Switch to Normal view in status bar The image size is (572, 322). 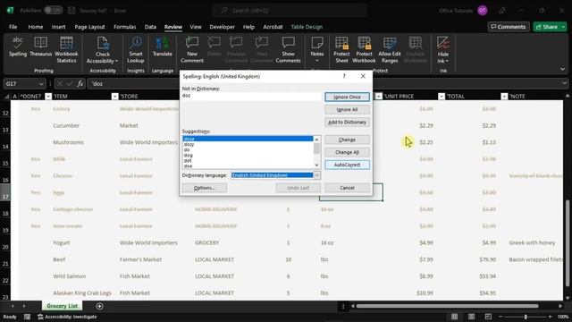454,317
